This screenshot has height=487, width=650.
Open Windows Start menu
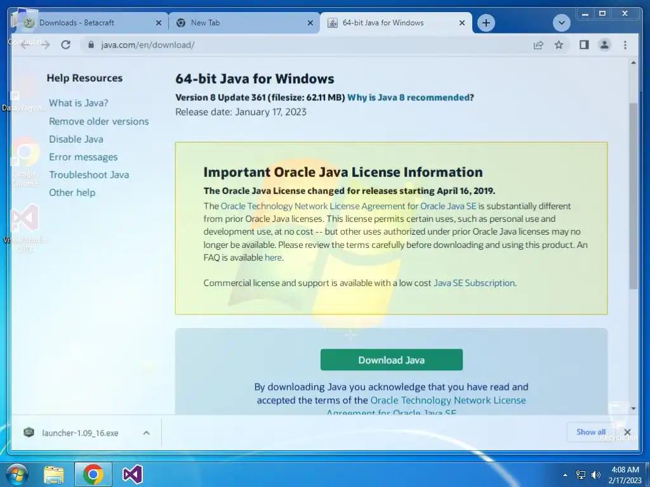[x=17, y=474]
